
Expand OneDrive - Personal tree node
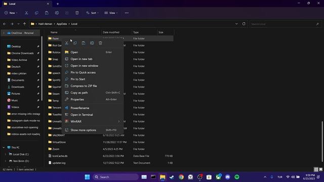4,33
